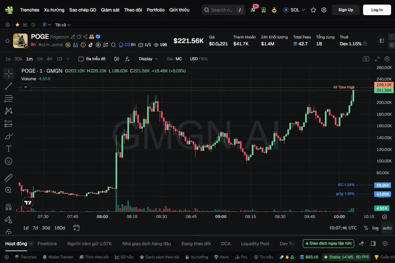Toggle percent scale on chart

coord(366,228)
